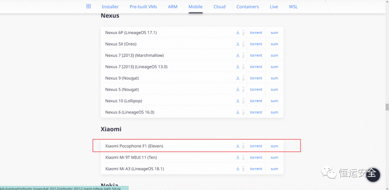
Task: Download the Nexus 5 (Nougat) image
Action: point(238,89)
